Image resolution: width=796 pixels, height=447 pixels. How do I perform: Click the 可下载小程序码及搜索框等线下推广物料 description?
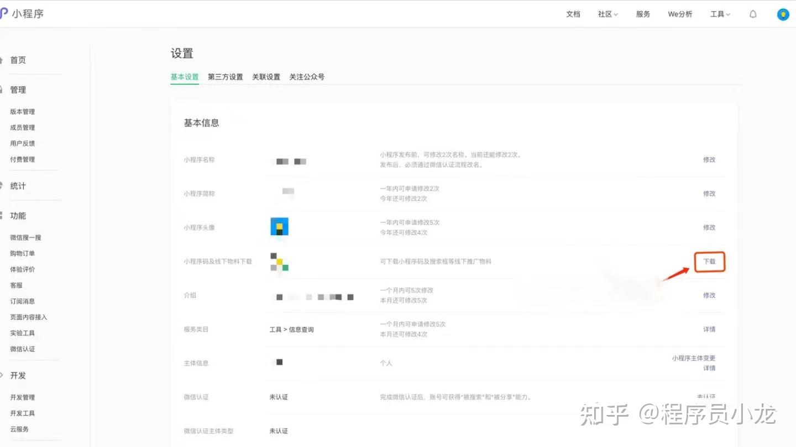click(436, 262)
